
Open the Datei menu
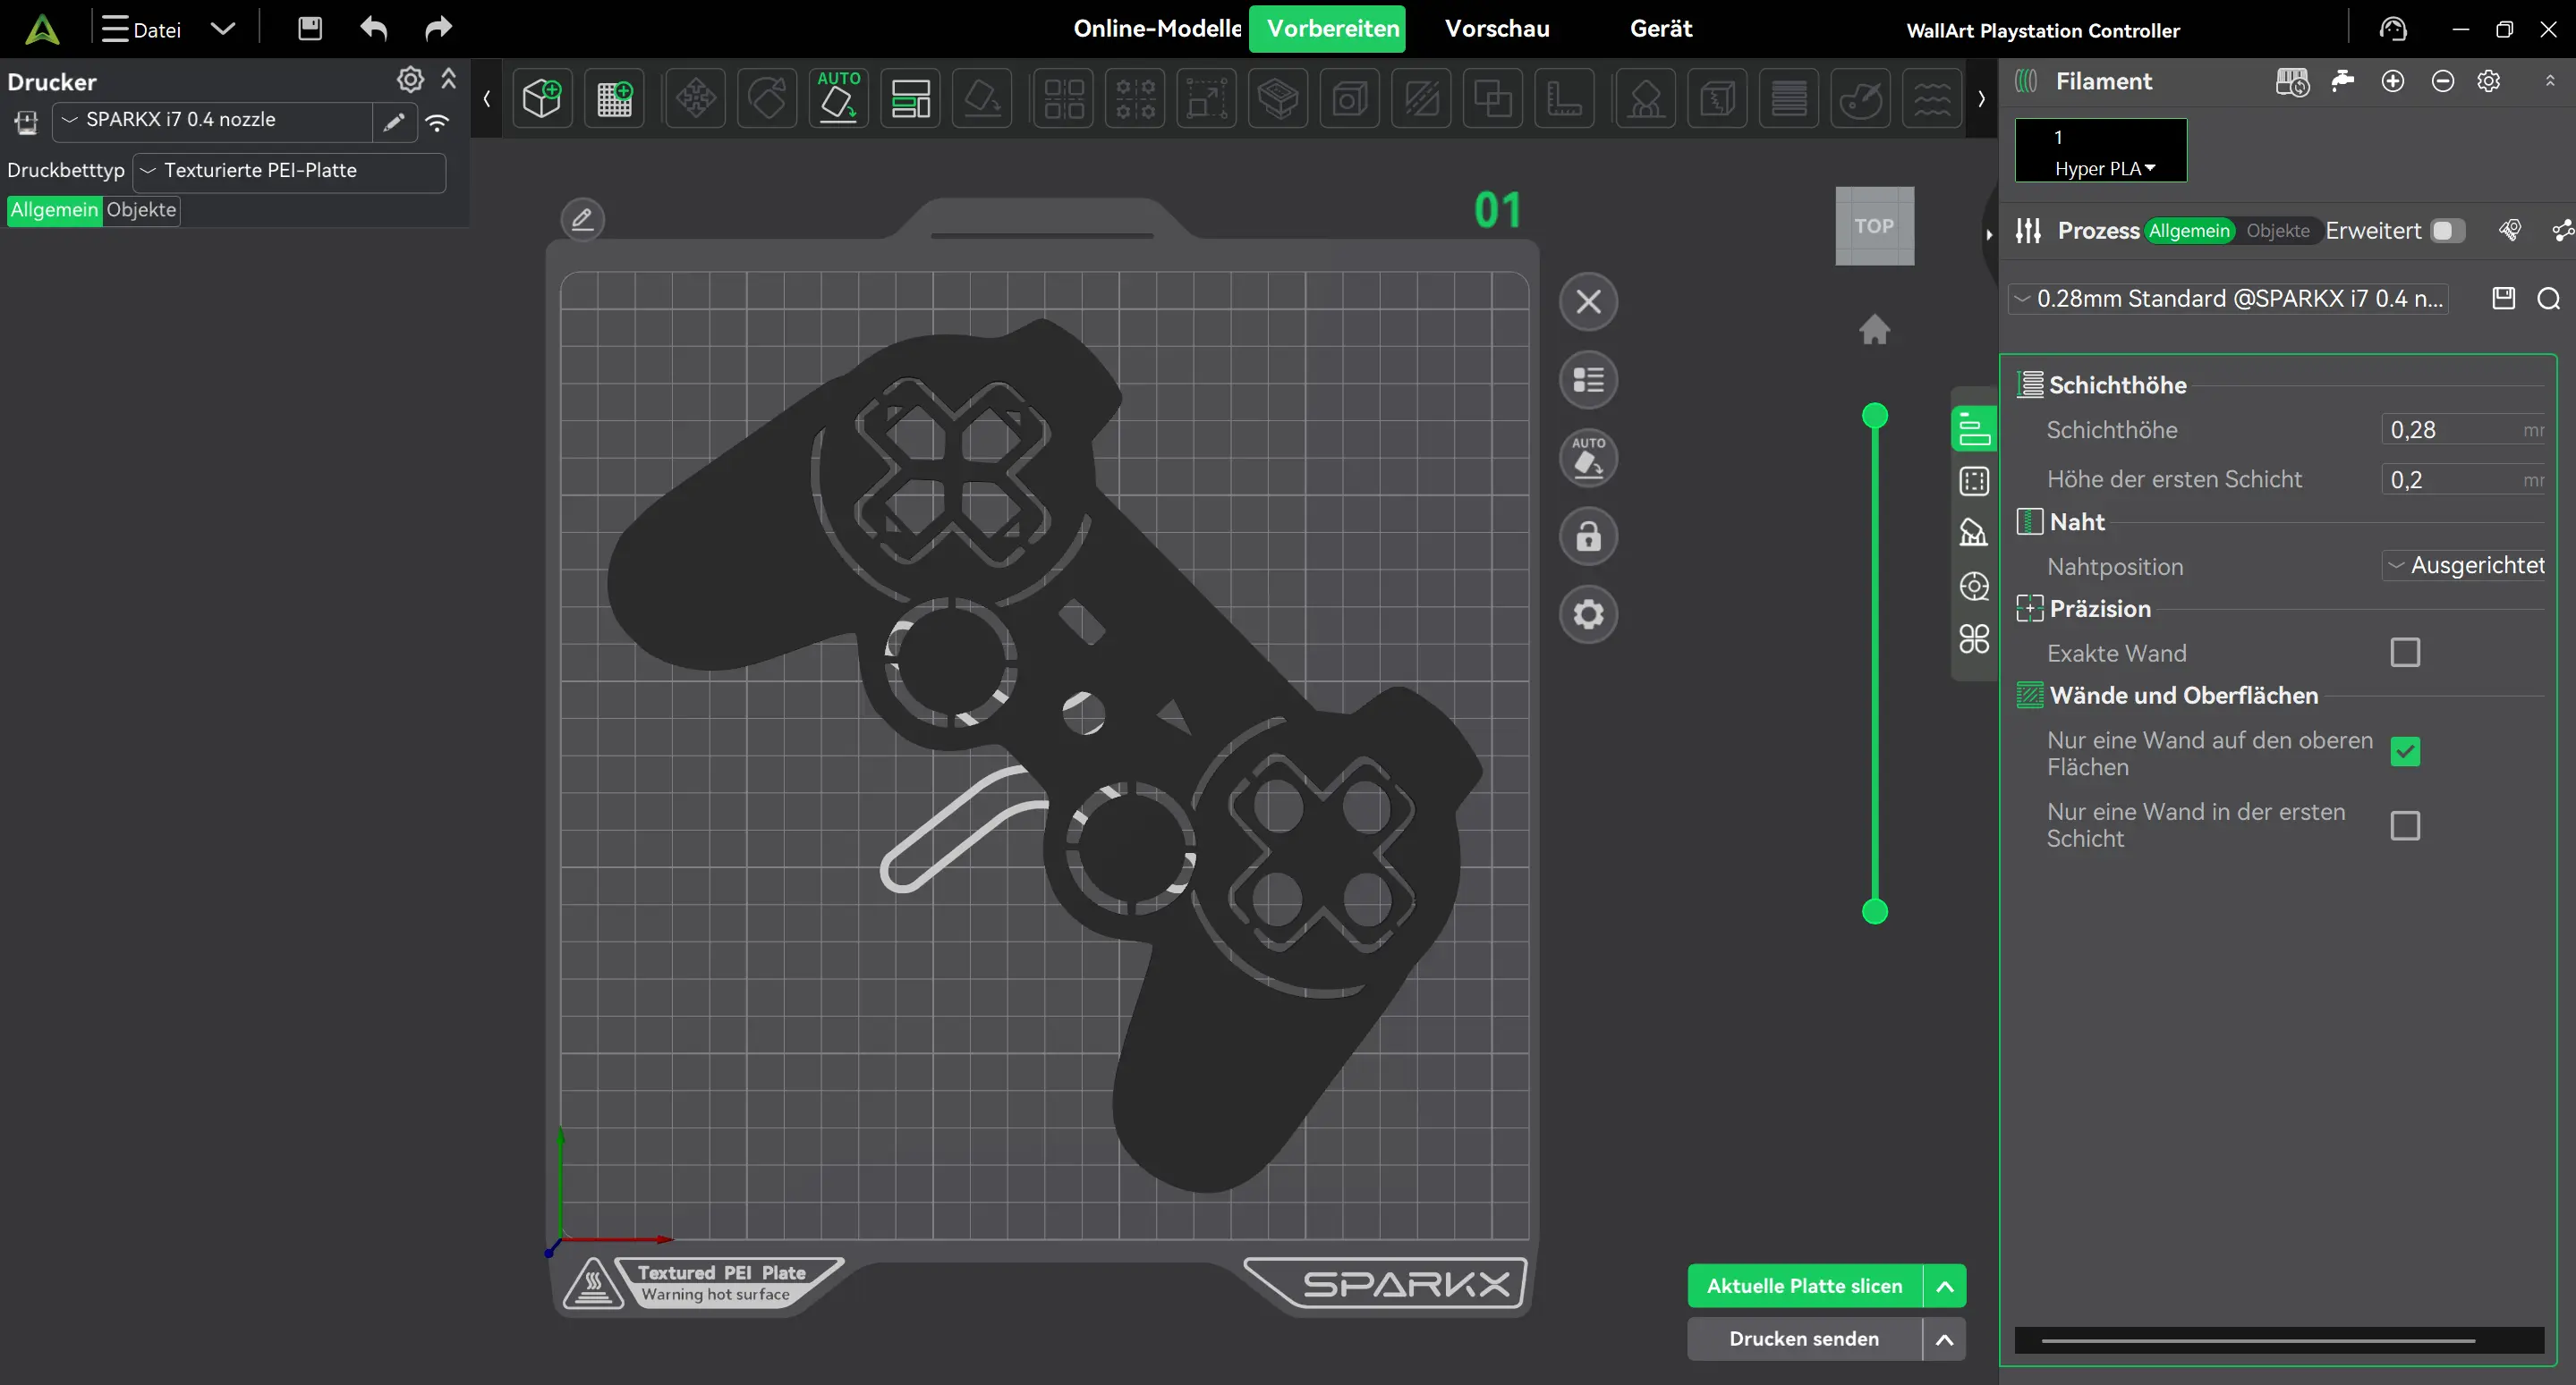142,29
